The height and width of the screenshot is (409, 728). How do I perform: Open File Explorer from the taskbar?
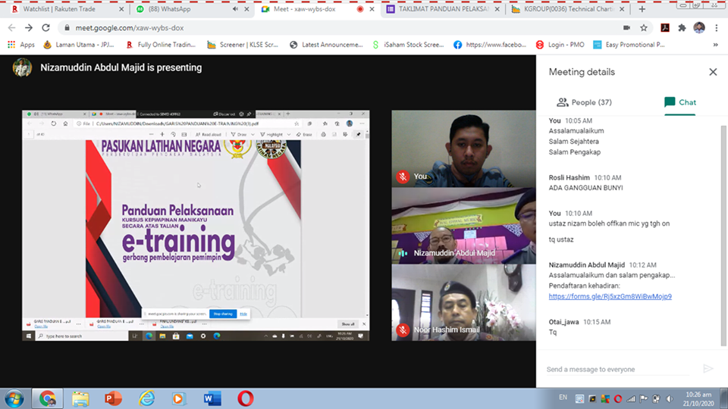[80, 398]
